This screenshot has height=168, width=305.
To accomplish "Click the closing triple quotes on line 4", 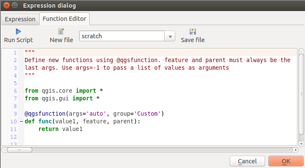I will pyautogui.click(x=30, y=74).
